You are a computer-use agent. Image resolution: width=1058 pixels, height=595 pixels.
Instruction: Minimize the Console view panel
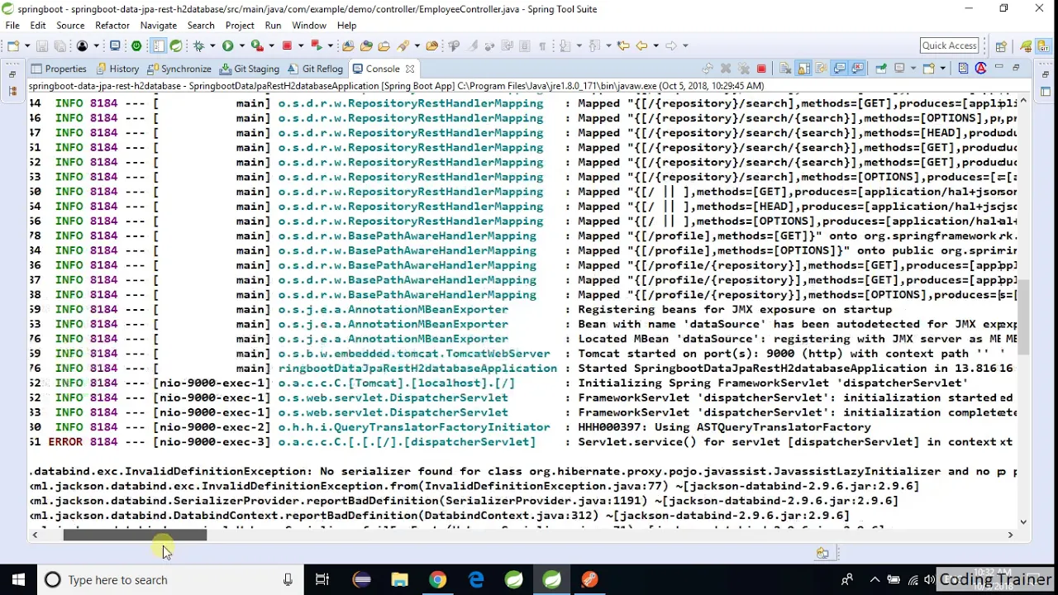tap(998, 68)
